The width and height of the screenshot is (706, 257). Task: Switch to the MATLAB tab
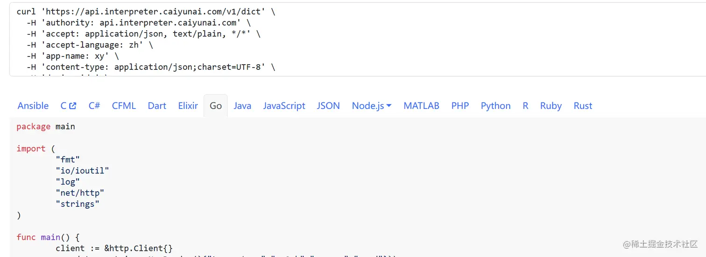[422, 106]
